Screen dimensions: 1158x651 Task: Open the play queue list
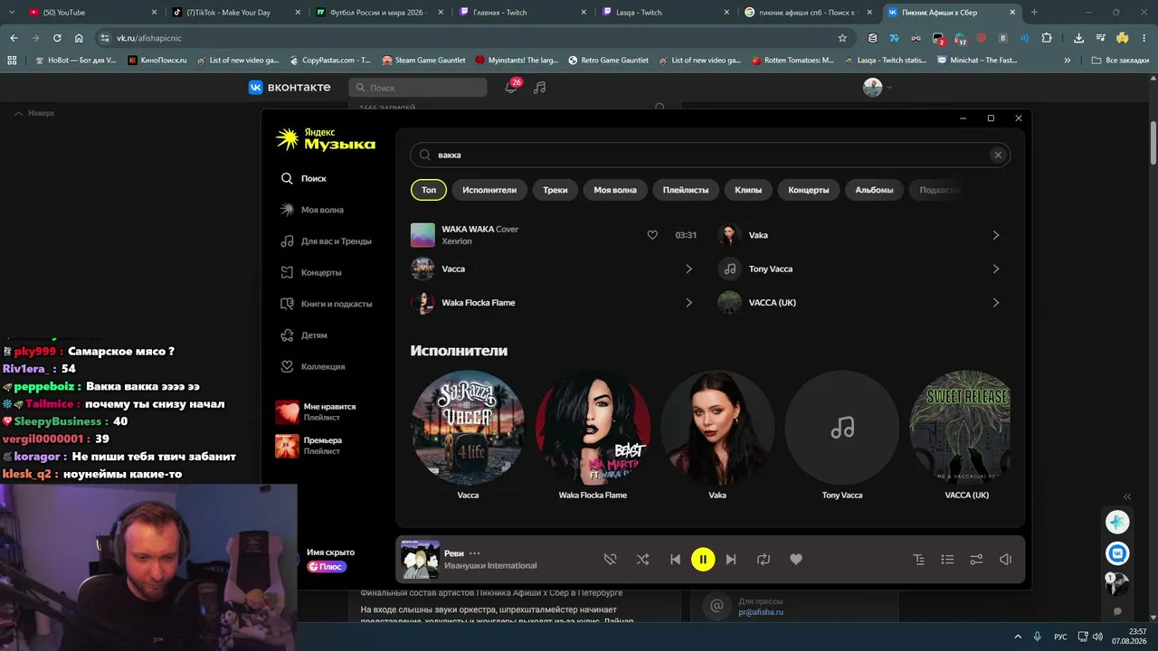[947, 560]
